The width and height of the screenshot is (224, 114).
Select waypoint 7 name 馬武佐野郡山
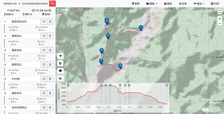[x=26, y=107]
